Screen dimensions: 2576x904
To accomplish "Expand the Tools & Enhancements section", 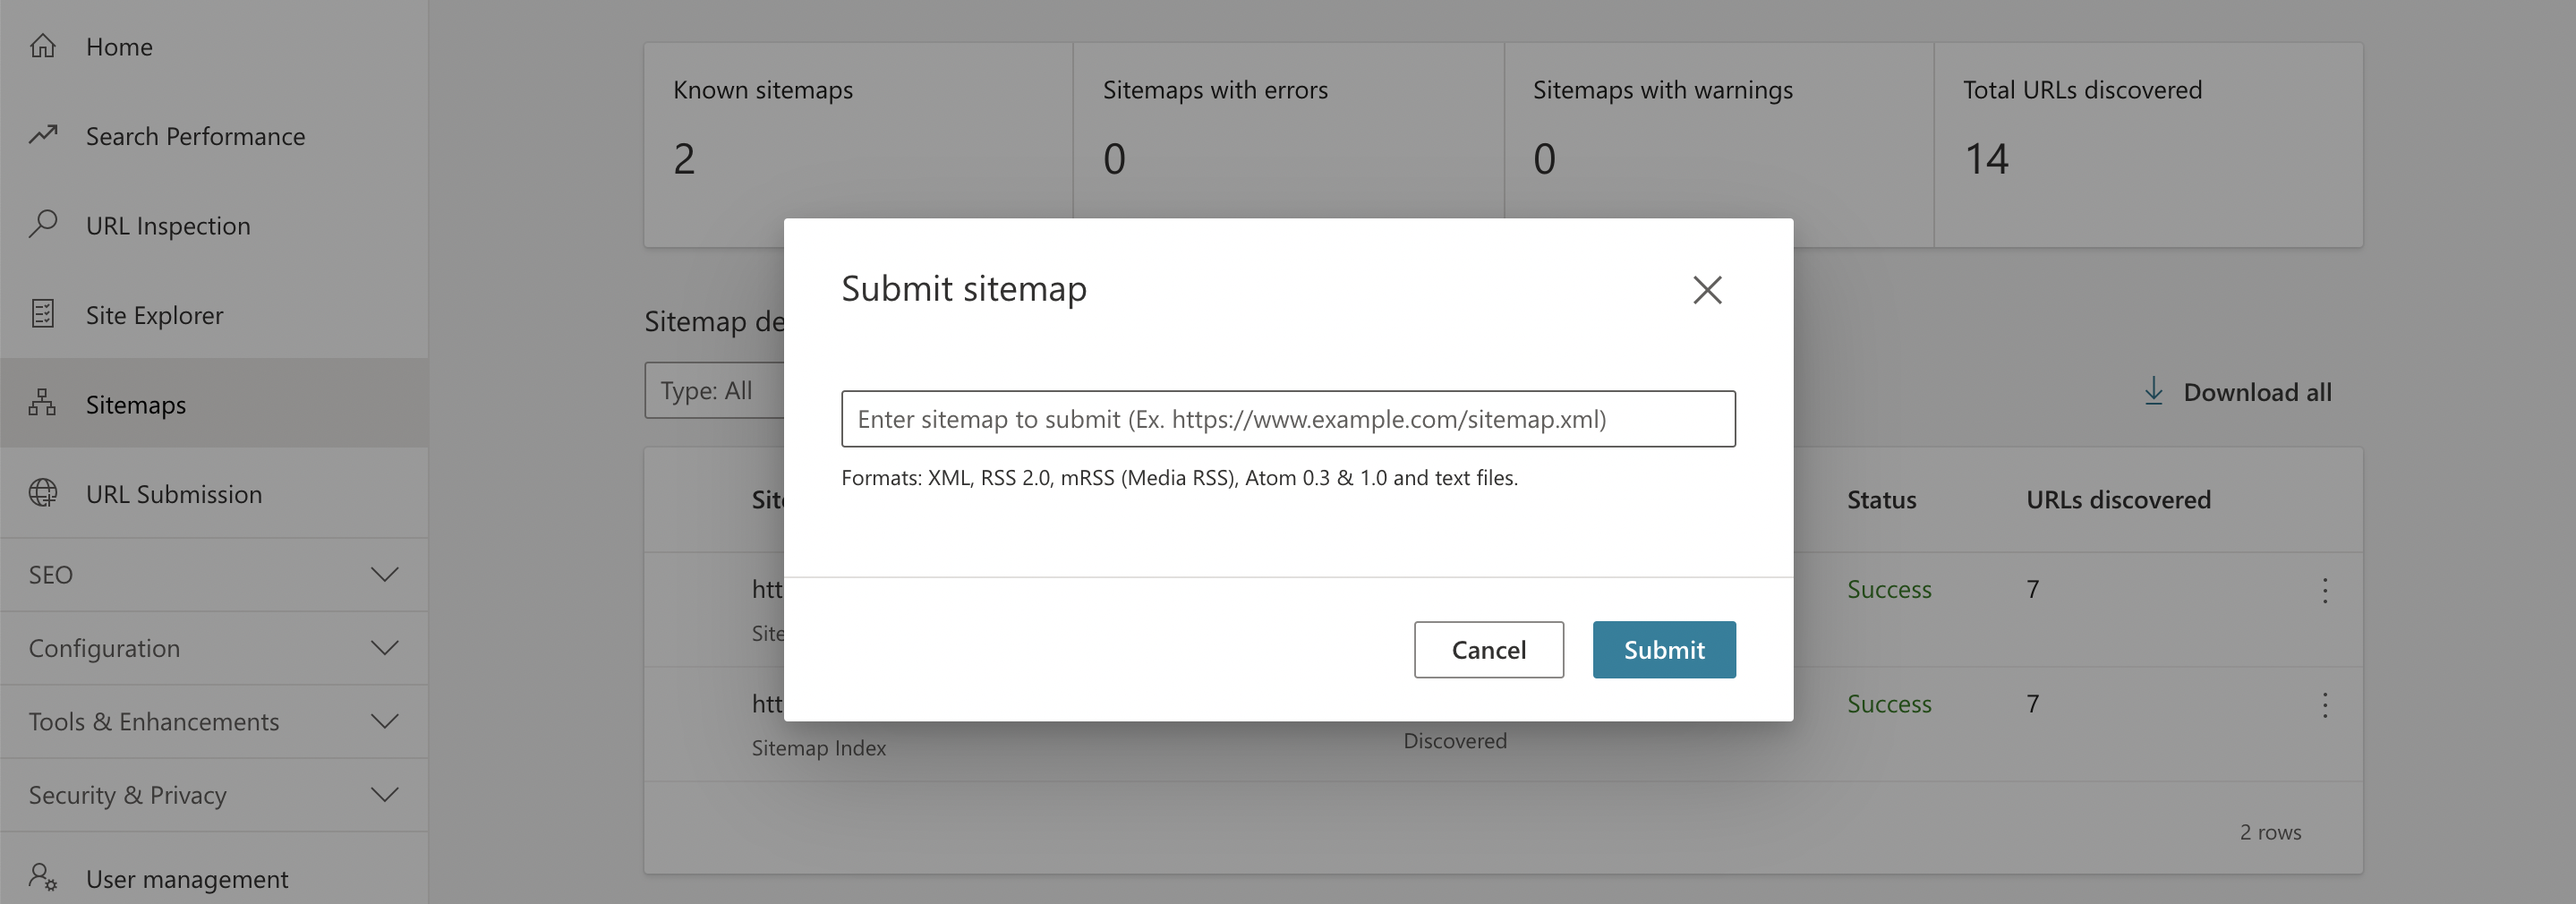I will [x=214, y=721].
